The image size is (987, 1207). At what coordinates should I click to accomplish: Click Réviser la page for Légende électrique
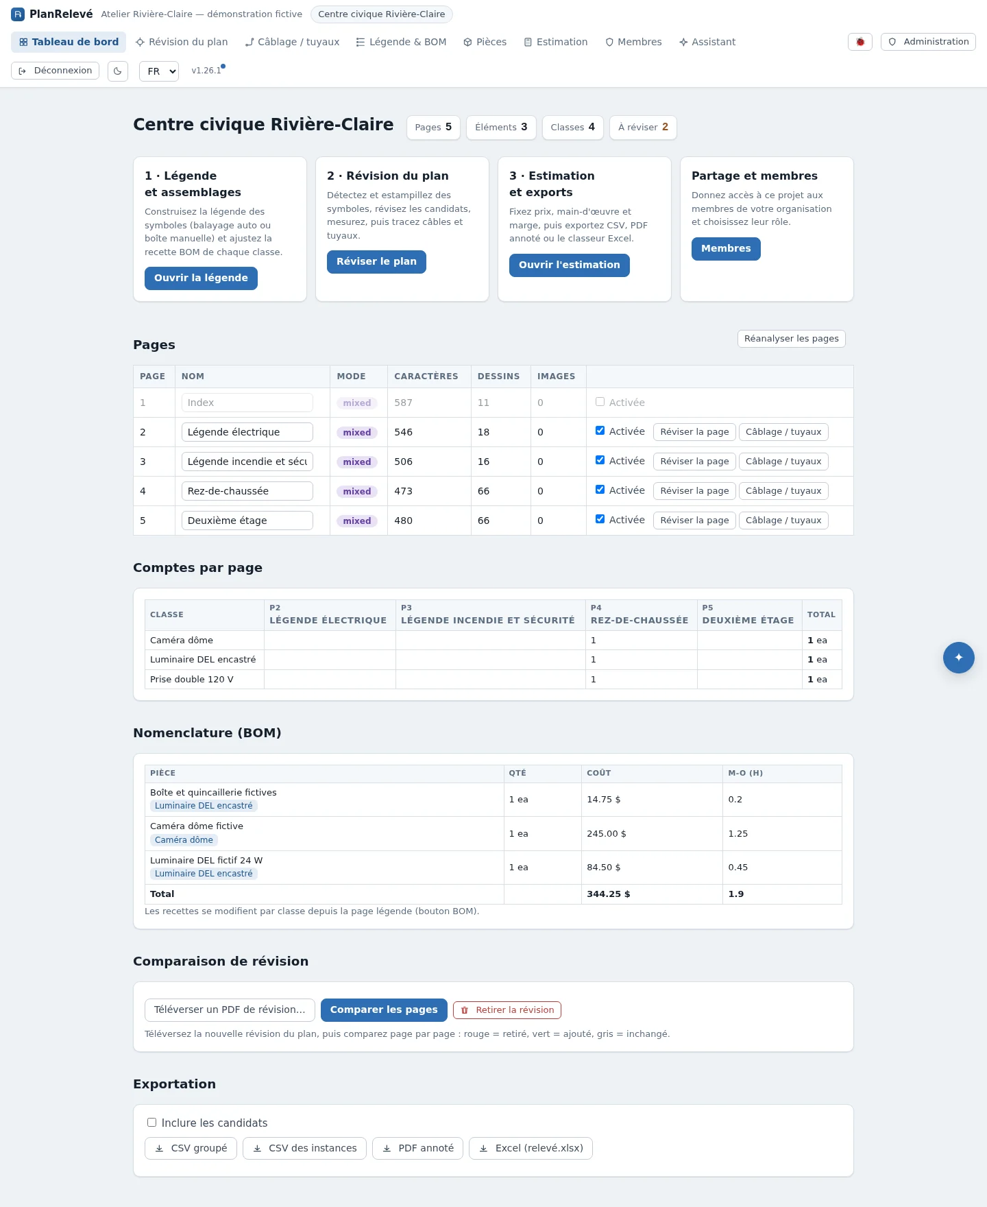tap(694, 432)
